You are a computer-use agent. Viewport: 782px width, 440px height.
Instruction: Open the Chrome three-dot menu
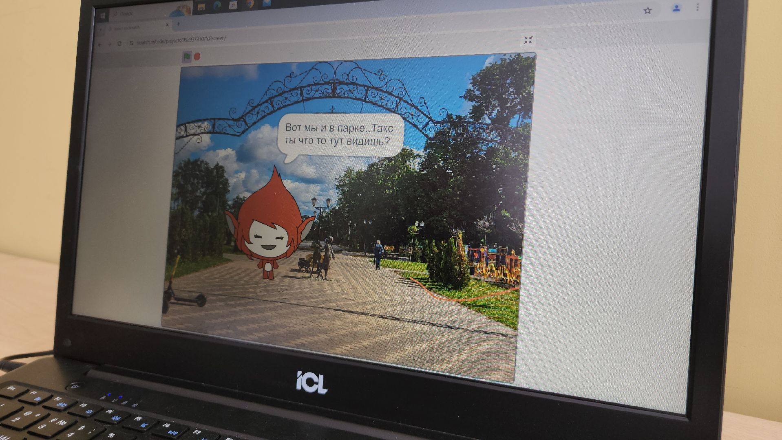(698, 7)
